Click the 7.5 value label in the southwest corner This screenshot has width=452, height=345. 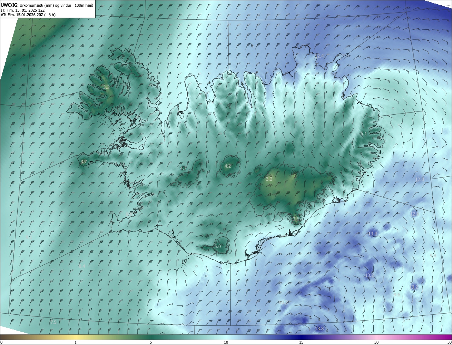[53, 322]
